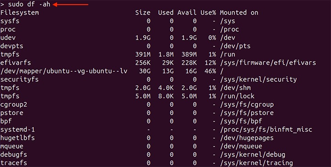Click the '/run/lock' mount point
The width and height of the screenshot is (331, 167).
(x=237, y=96)
